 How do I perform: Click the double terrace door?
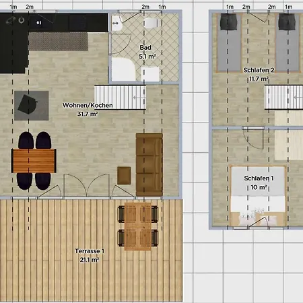(x=87, y=186)
